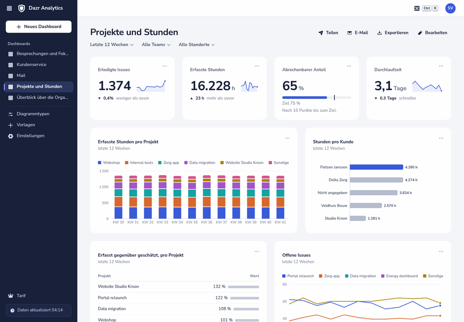This screenshot has width=464, height=322.
Task: Open the Tarif page
Action: [39, 296]
